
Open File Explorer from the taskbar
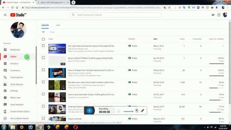(13, 127)
